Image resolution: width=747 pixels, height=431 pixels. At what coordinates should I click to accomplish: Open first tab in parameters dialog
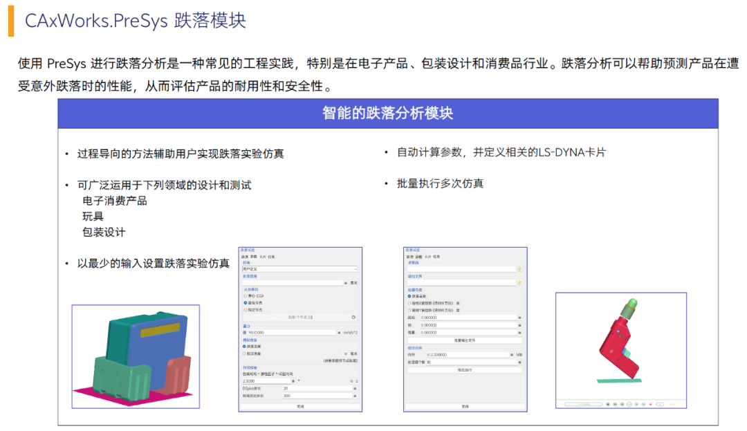pyautogui.click(x=245, y=257)
